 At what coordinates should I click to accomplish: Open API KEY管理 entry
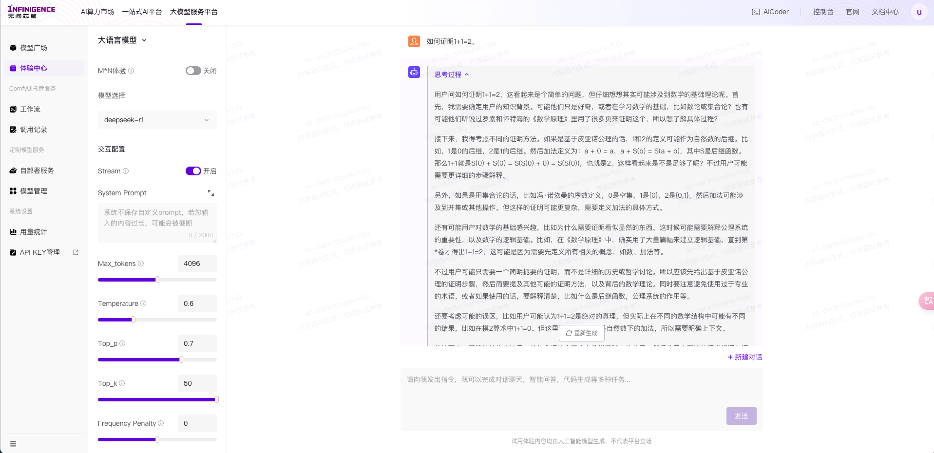pyautogui.click(x=39, y=252)
